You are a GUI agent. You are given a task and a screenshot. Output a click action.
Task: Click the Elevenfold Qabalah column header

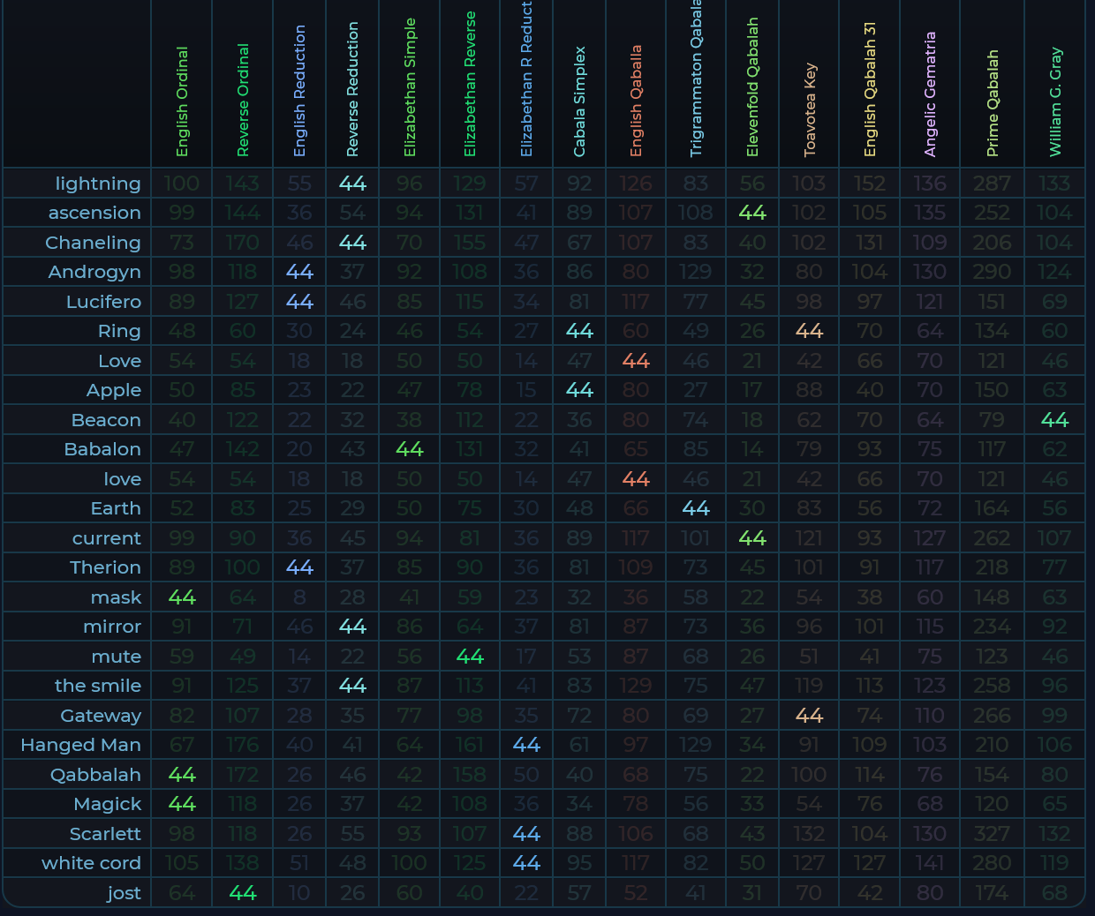click(x=752, y=87)
